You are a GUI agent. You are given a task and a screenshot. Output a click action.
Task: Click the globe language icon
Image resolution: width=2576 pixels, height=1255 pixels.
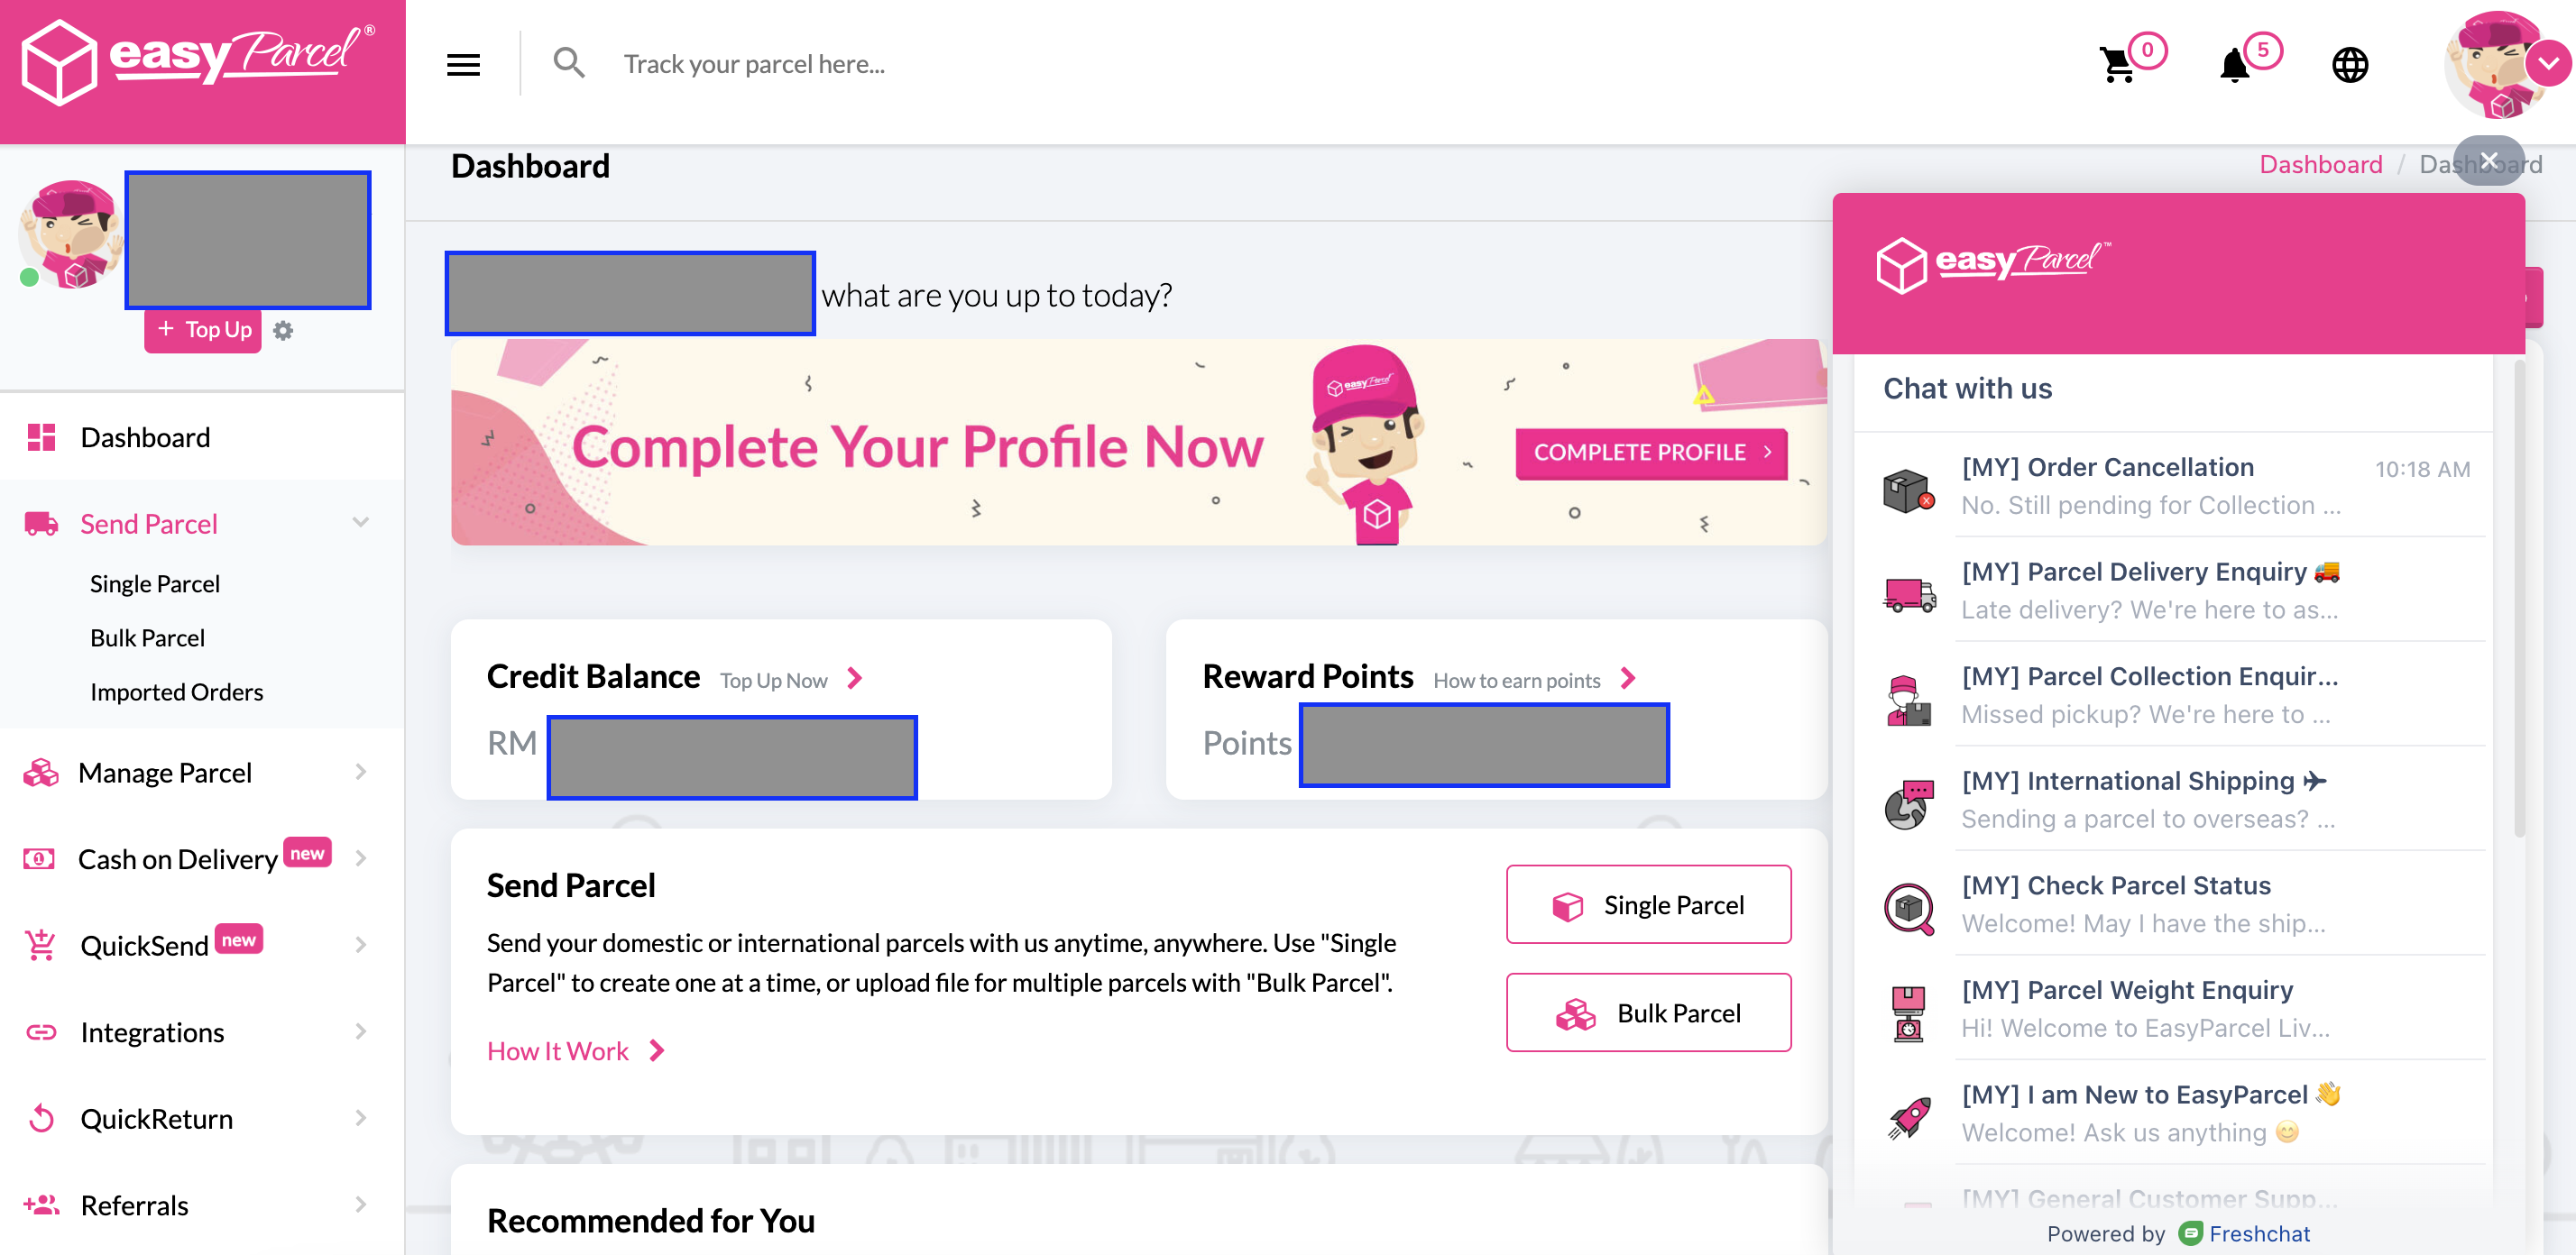coord(2349,66)
